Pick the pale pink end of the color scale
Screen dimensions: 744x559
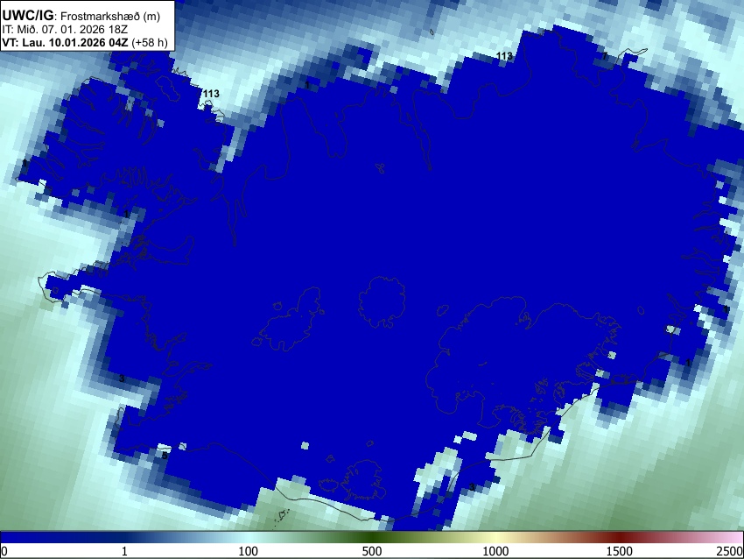735,538
